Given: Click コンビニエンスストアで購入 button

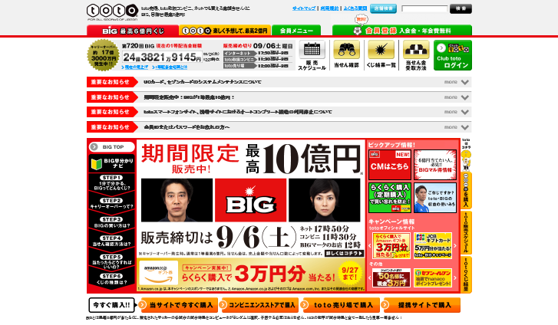Looking at the screenshot, I should point(259,305).
